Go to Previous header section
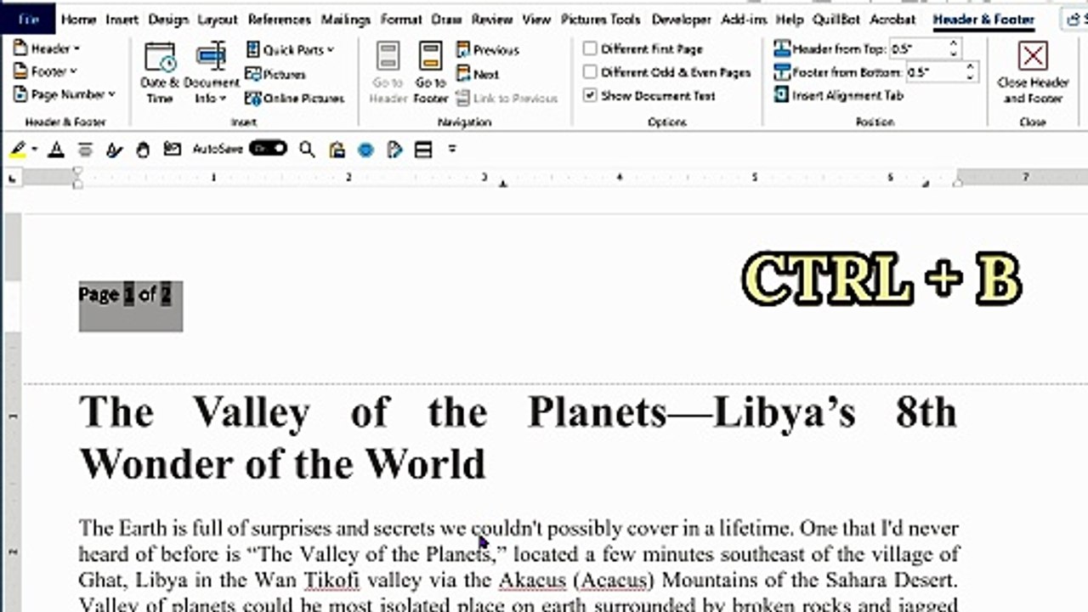The width and height of the screenshot is (1088, 612). 488,50
